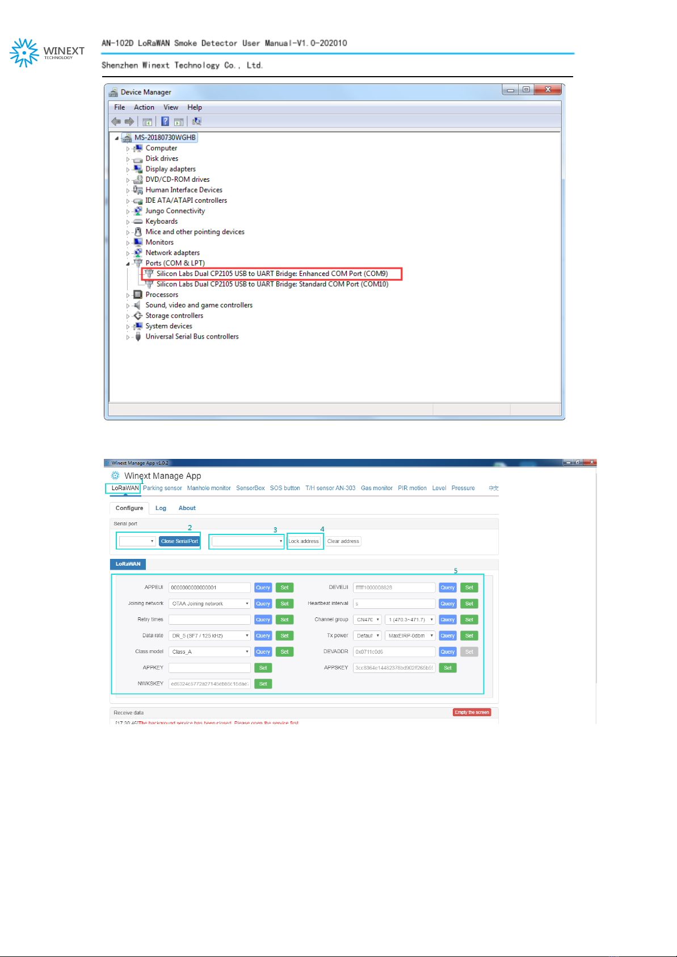
Task: Select the IDE ATA/ATAPI controllers icon
Action: 138,200
